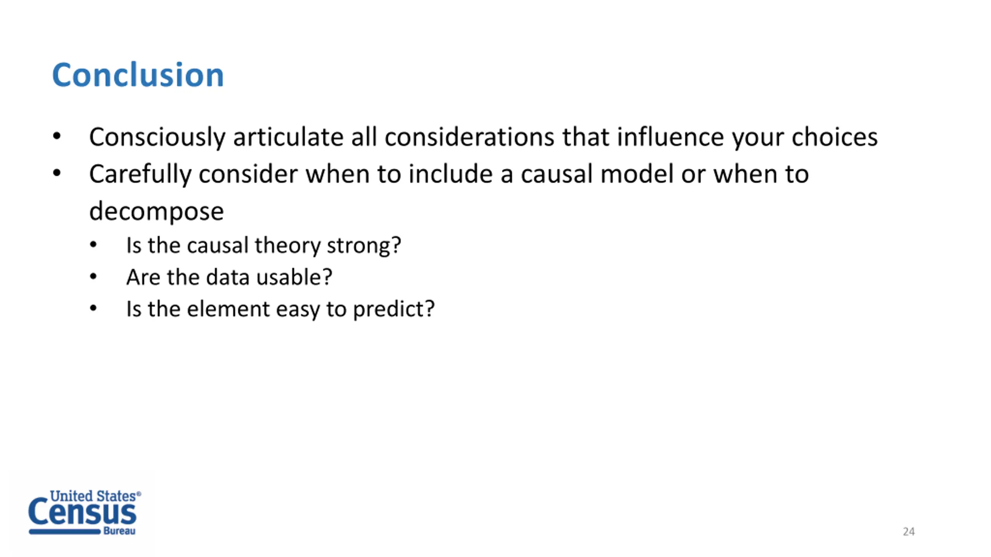Click the word "predict?" in the last sub-bullet
991x557 pixels.
click(394, 309)
